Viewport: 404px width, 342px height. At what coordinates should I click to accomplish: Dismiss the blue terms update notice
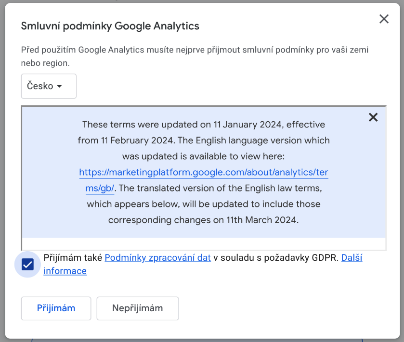pos(373,117)
